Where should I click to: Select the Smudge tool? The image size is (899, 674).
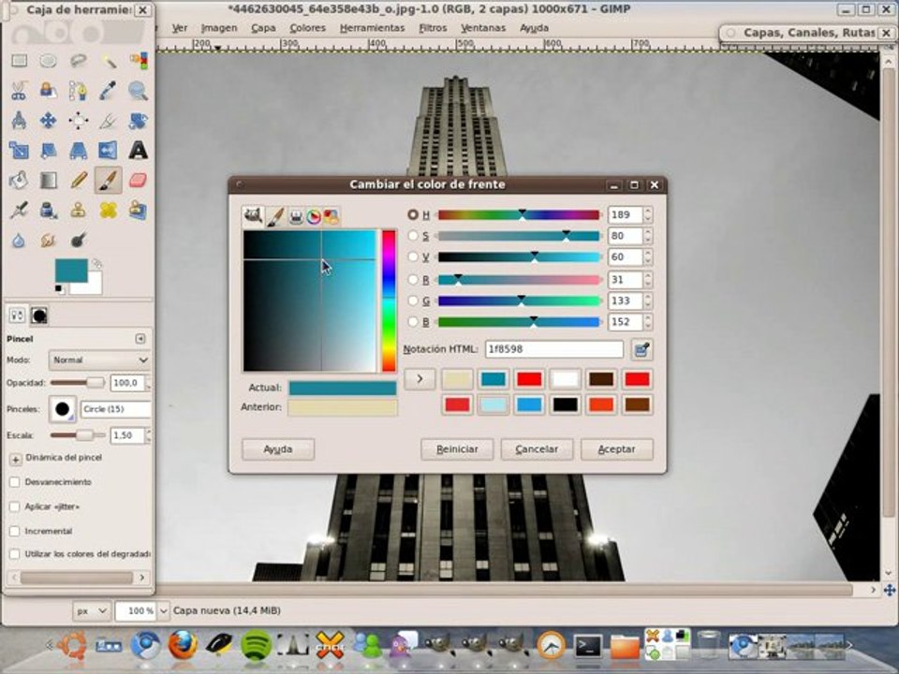48,240
